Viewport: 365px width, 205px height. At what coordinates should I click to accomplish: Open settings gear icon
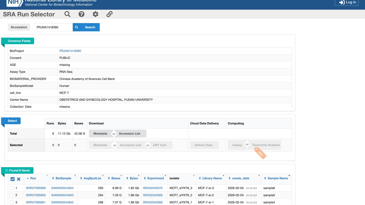point(96,14)
